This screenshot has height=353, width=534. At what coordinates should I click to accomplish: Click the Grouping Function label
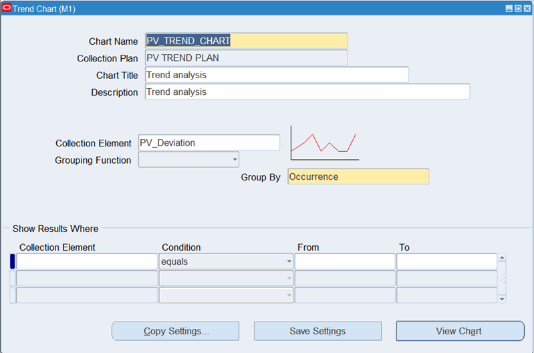(x=93, y=160)
